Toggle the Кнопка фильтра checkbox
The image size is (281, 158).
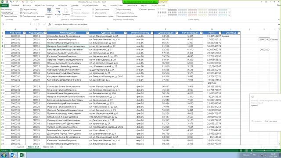coord(140,9)
